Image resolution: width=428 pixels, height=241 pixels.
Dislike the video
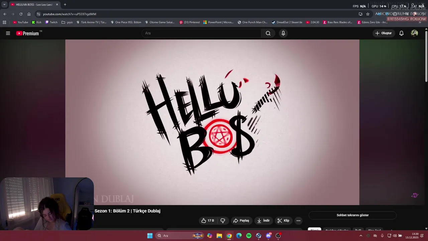pos(223,221)
